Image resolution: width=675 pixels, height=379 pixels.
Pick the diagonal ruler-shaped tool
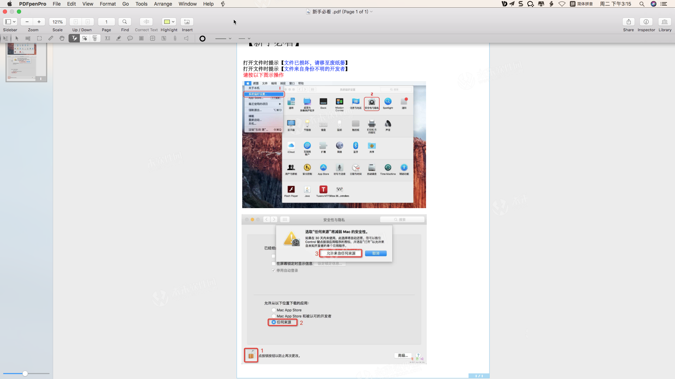tap(51, 39)
